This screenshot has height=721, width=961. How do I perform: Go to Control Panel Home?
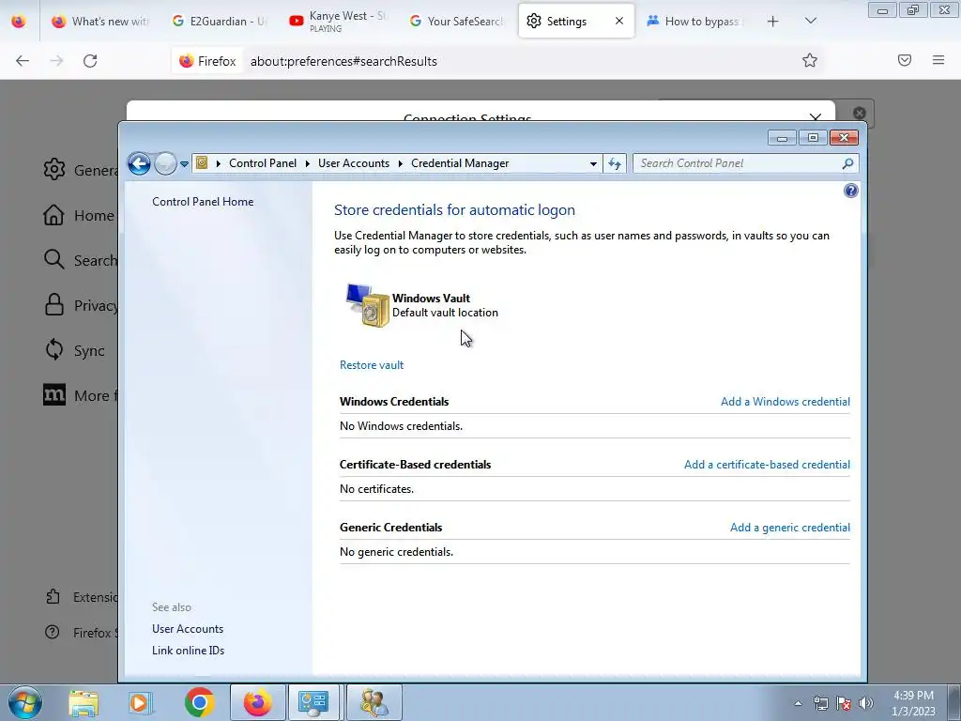[203, 202]
